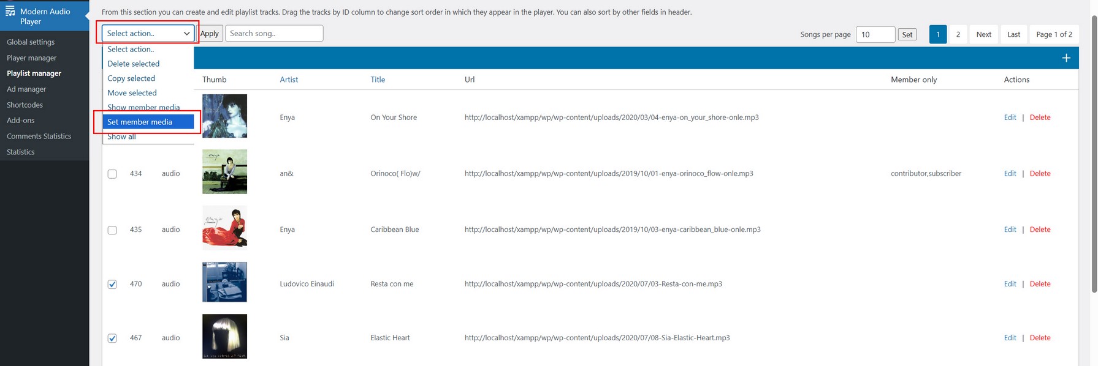
Task: Click the Sia Elastic Heart album thumbnail
Action: pyautogui.click(x=224, y=336)
